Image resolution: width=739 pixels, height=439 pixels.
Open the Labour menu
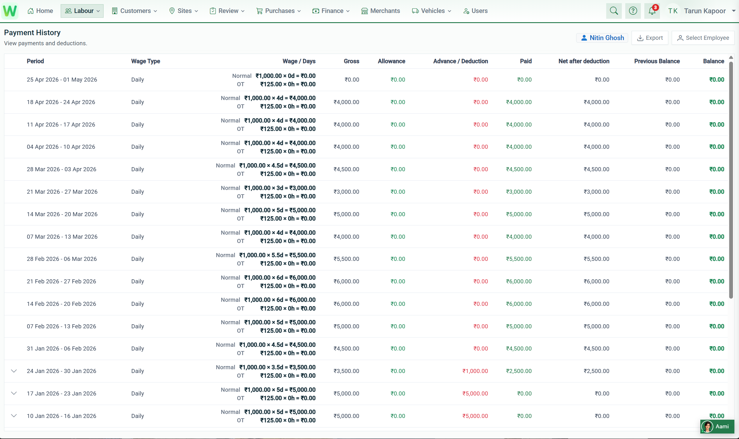[x=82, y=11]
